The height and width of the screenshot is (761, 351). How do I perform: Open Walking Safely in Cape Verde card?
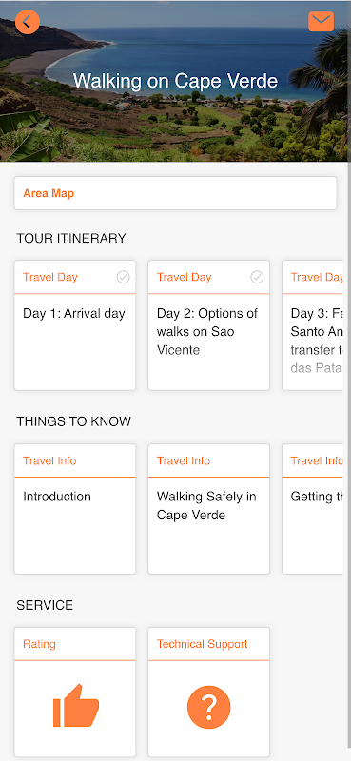point(208,509)
